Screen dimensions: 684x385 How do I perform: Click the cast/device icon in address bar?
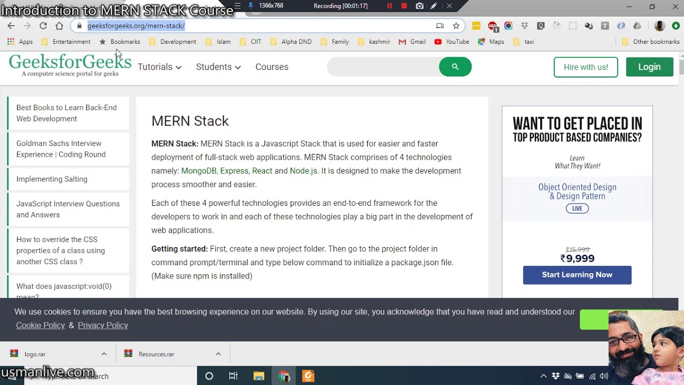tap(440, 26)
